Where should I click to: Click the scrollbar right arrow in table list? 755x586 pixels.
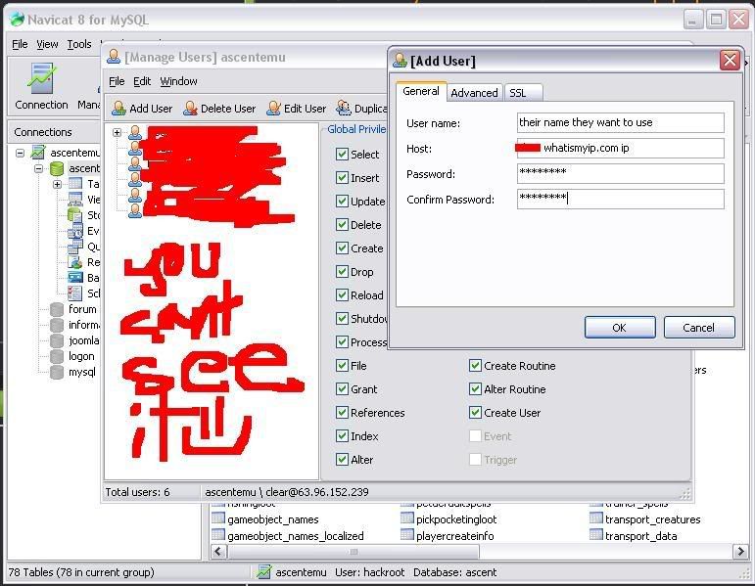(739, 552)
